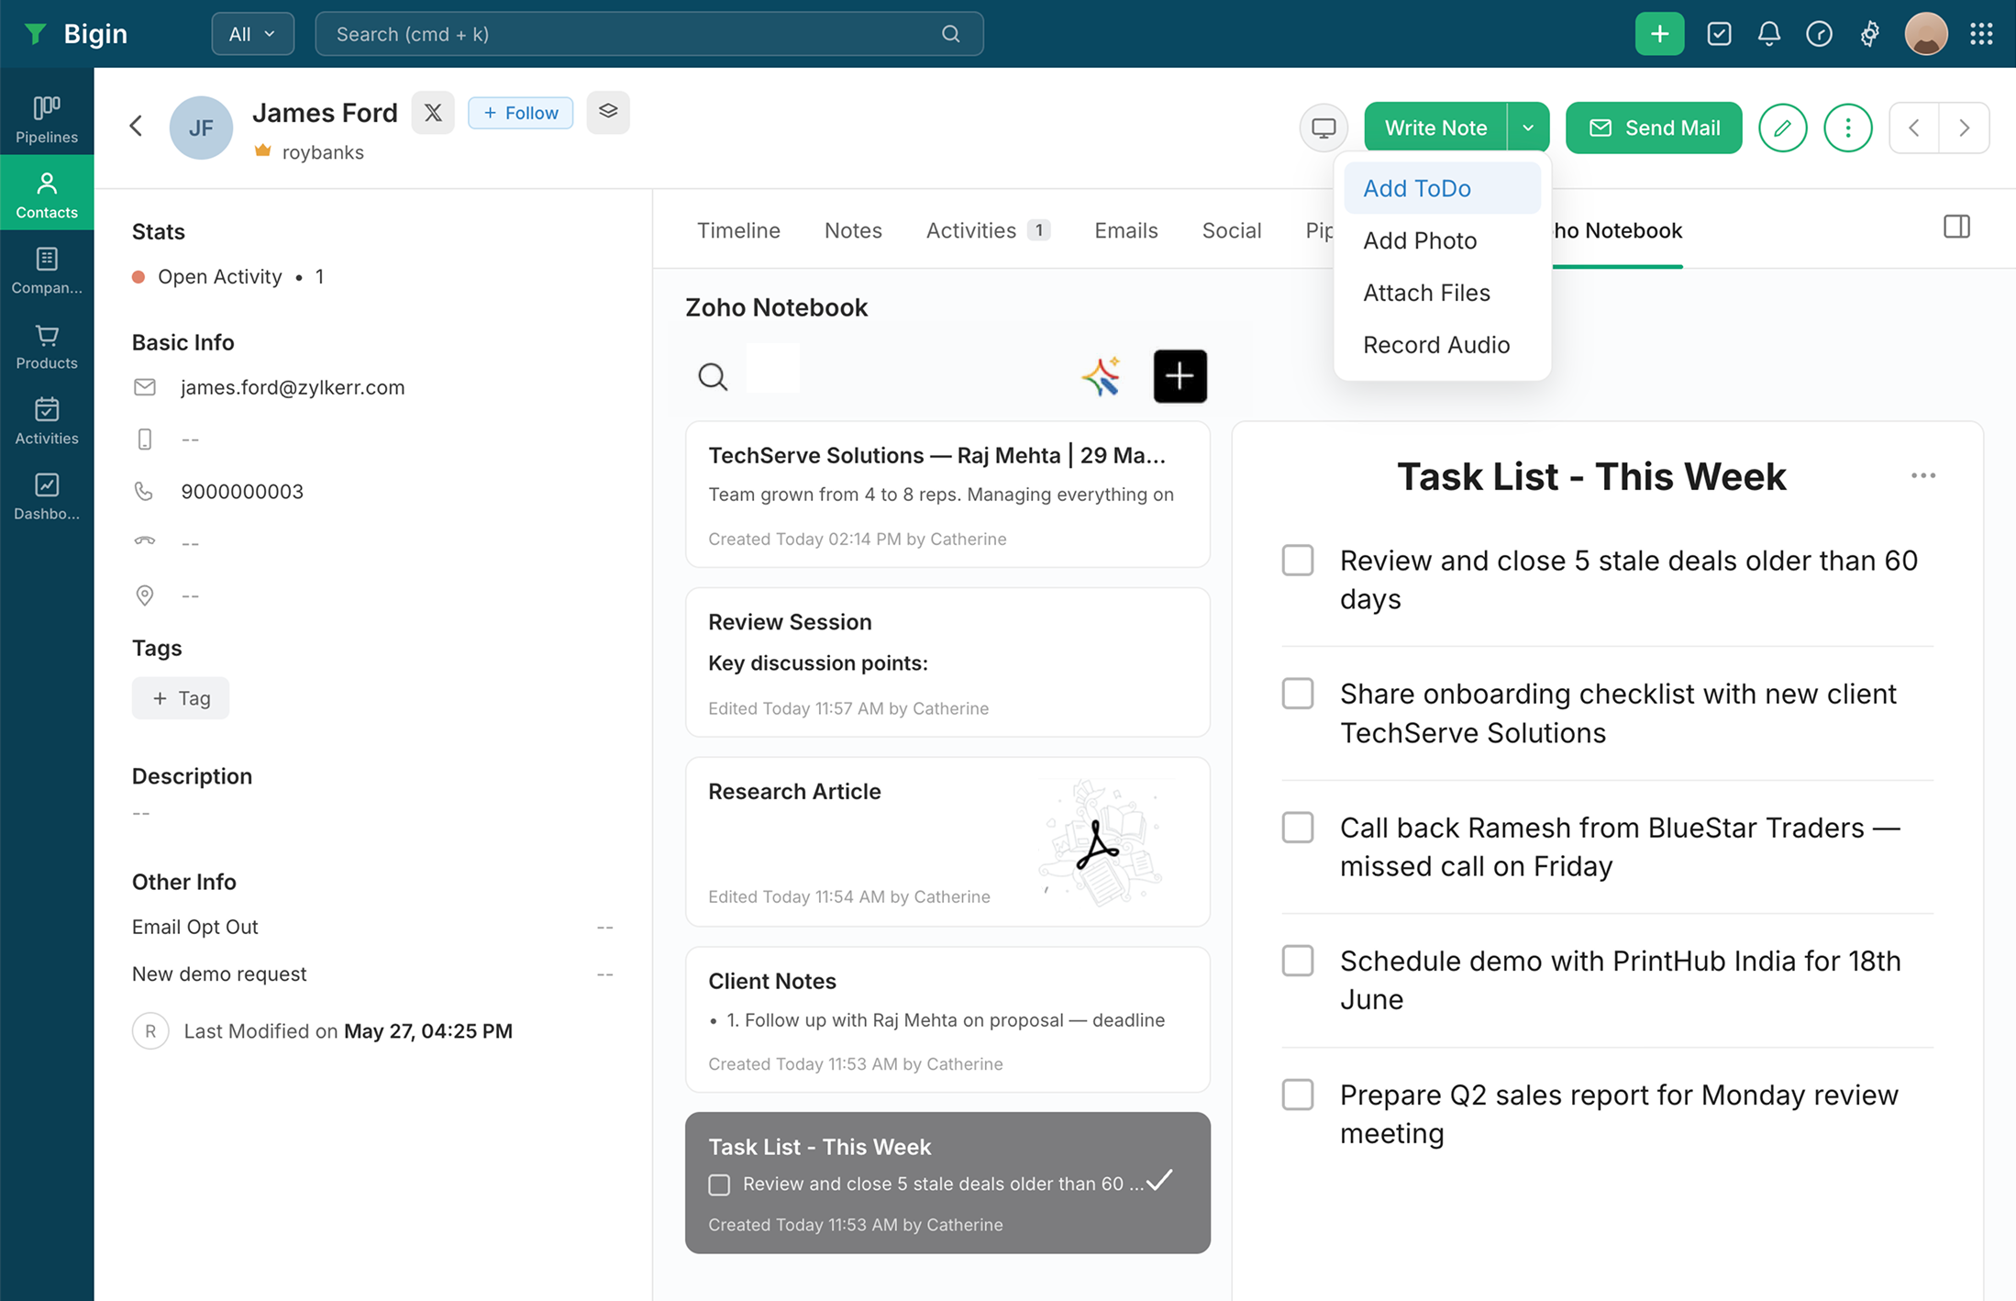2016x1301 pixels.
Task: Select Add Photo from the menu
Action: (1442, 240)
